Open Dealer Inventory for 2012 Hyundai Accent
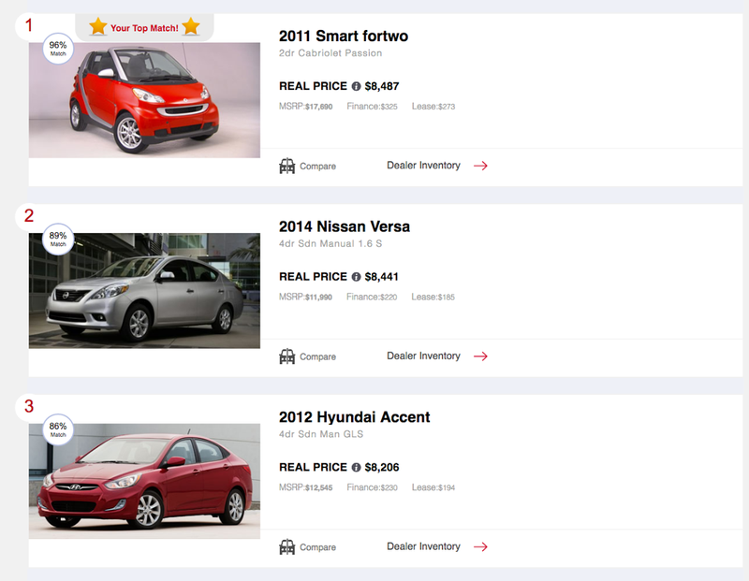 [x=423, y=546]
